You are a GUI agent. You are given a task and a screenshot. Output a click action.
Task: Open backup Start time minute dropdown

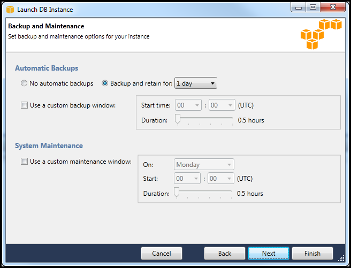tap(222, 105)
